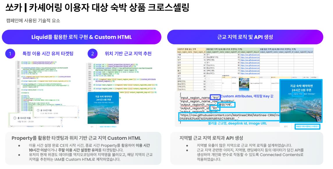The width and height of the screenshot is (333, 169).
Task: Select the purple header "근교 지역 로직 및 API 생성"
Action: (245, 37)
